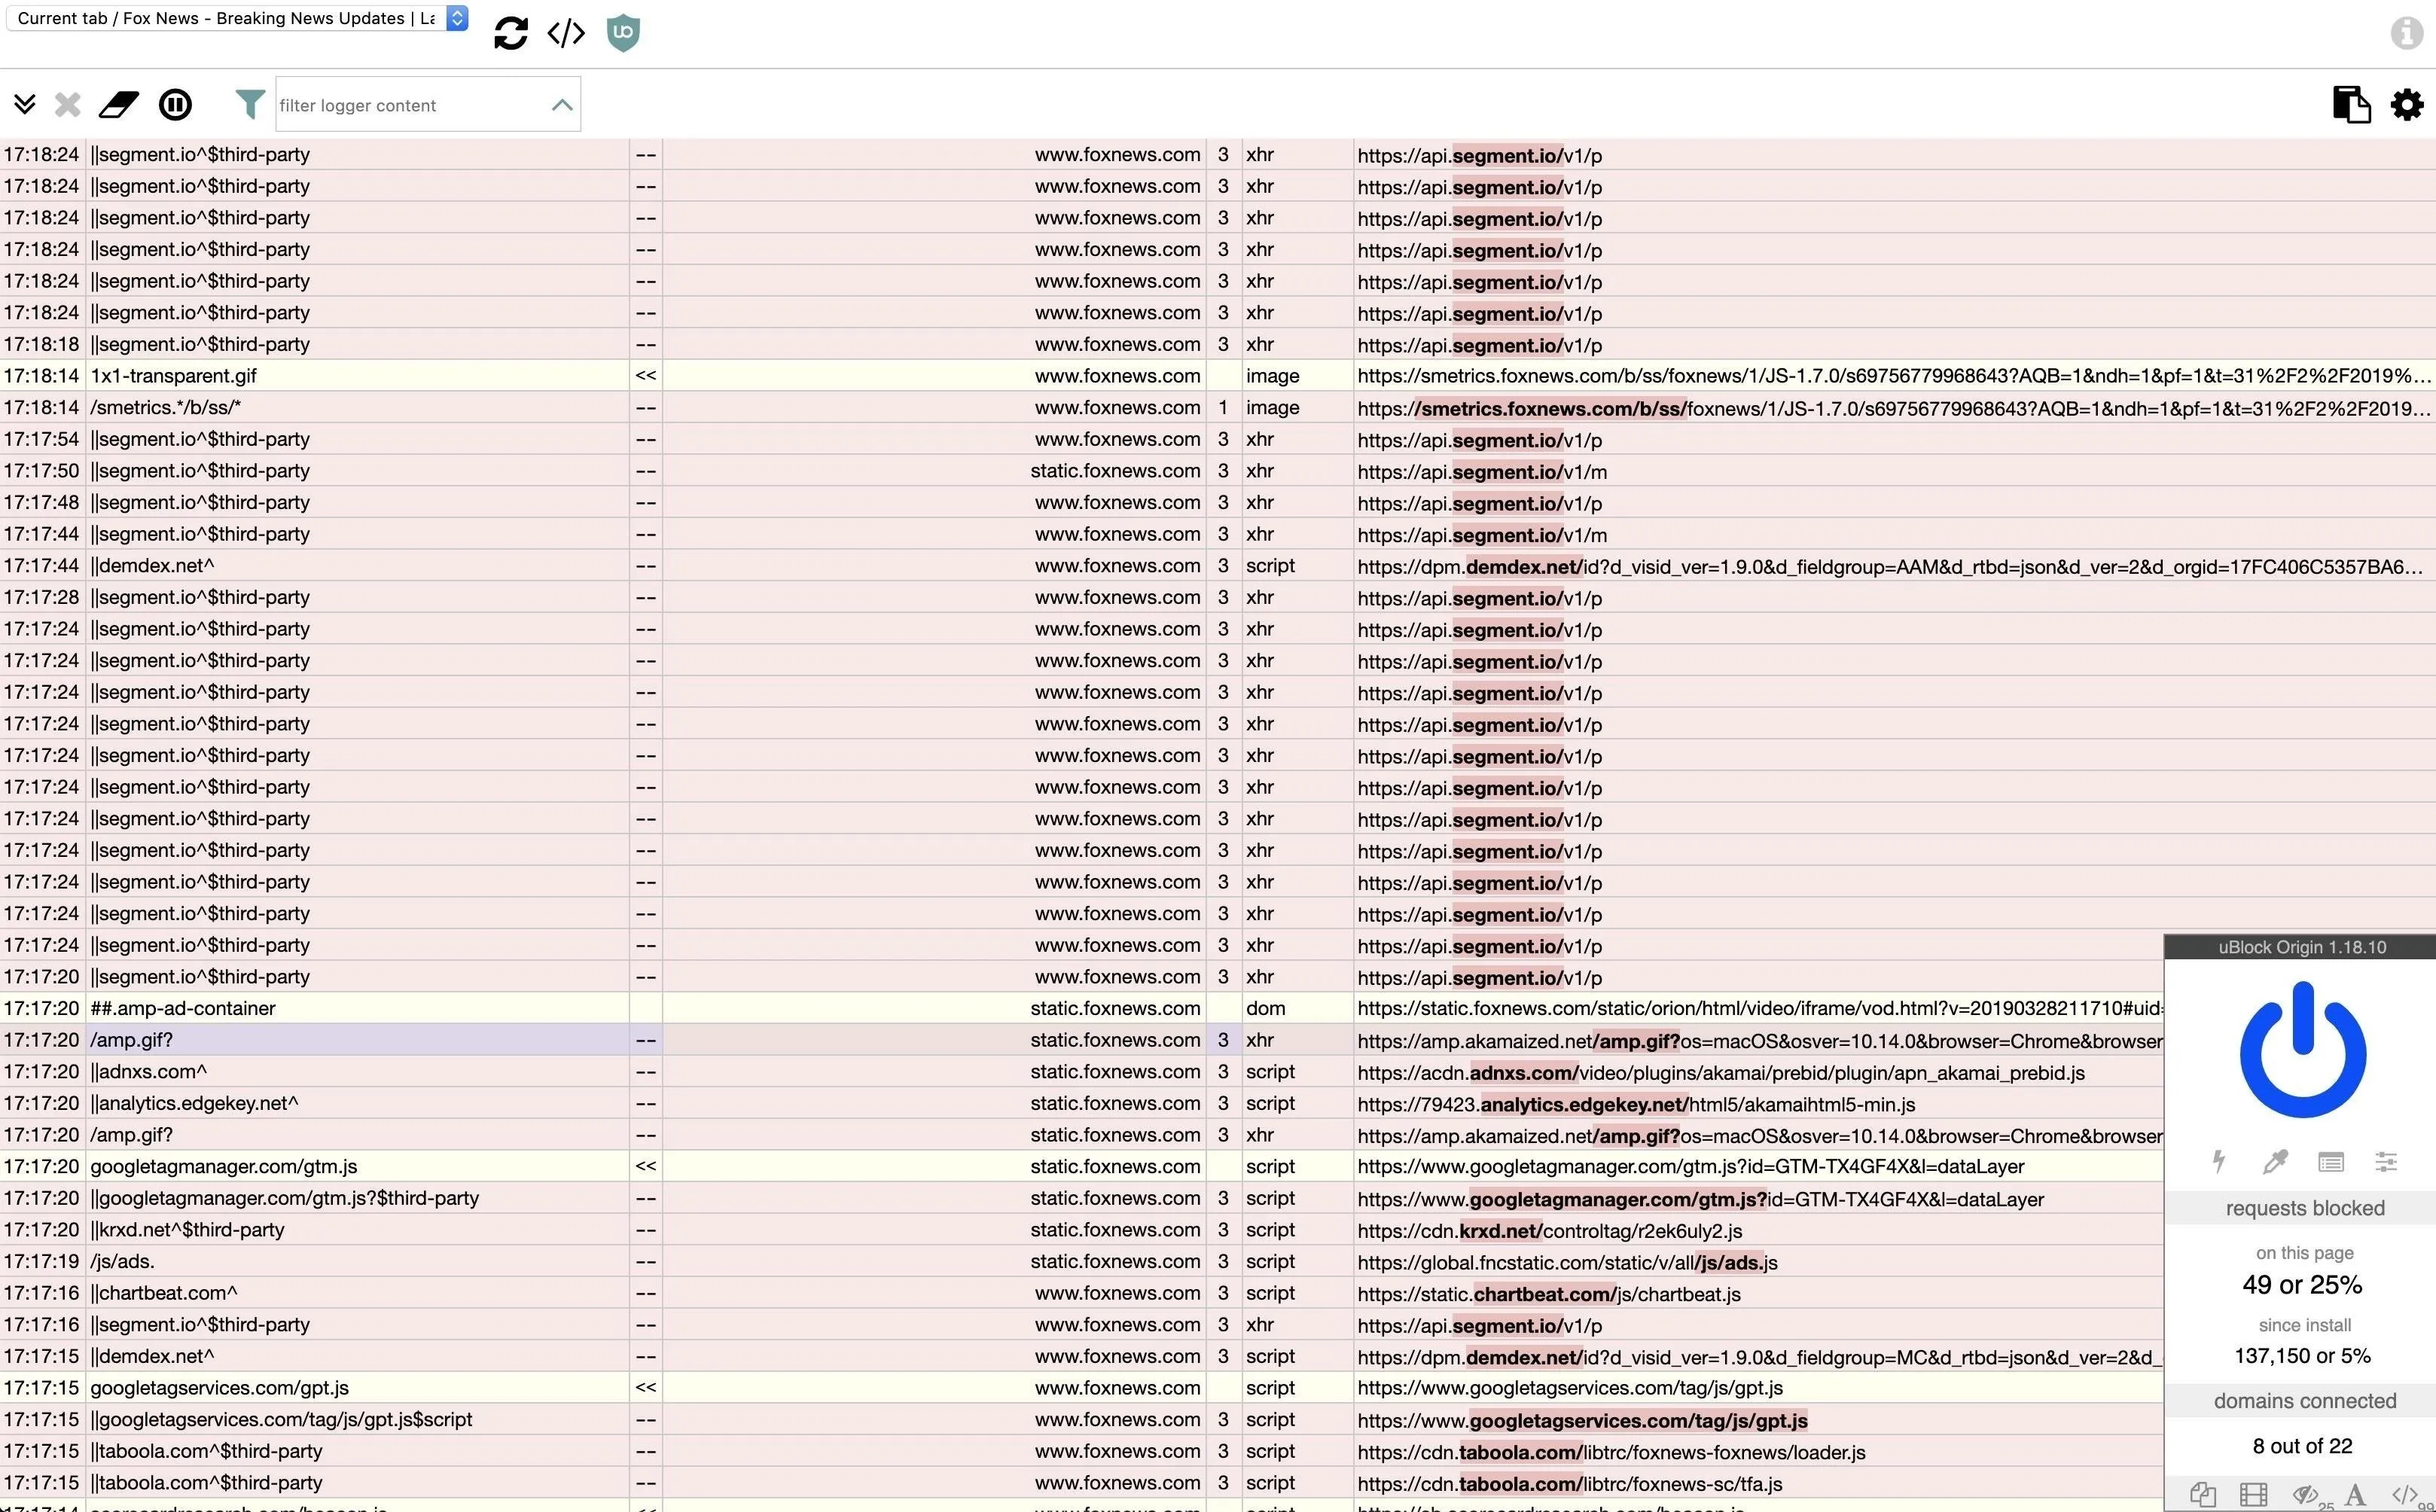Image resolution: width=2436 pixels, height=1512 pixels.
Task: Click the static.foxnews.com vod.html iframe URL
Action: (1760, 1009)
